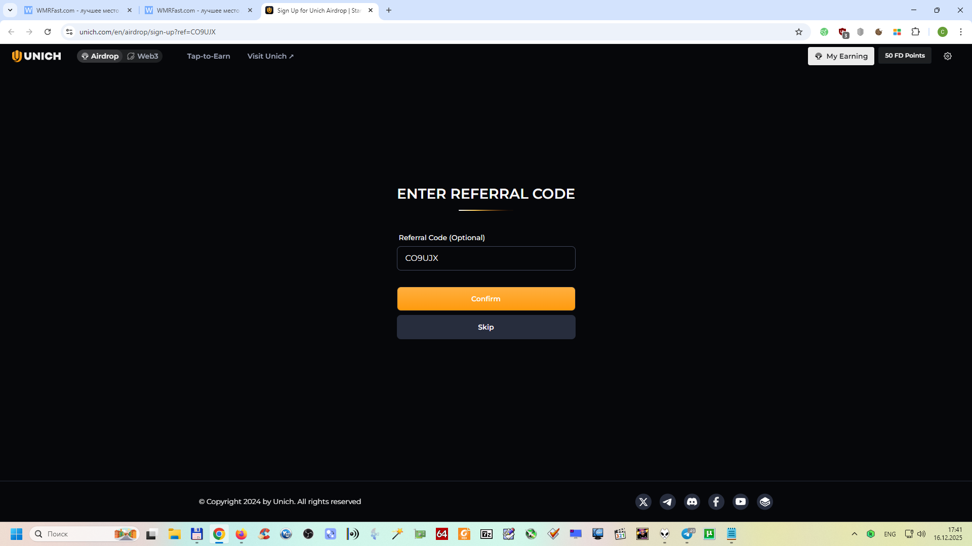This screenshot has height=546, width=972.
Task: Switch to the Airdrop mode toggle
Action: click(x=100, y=56)
